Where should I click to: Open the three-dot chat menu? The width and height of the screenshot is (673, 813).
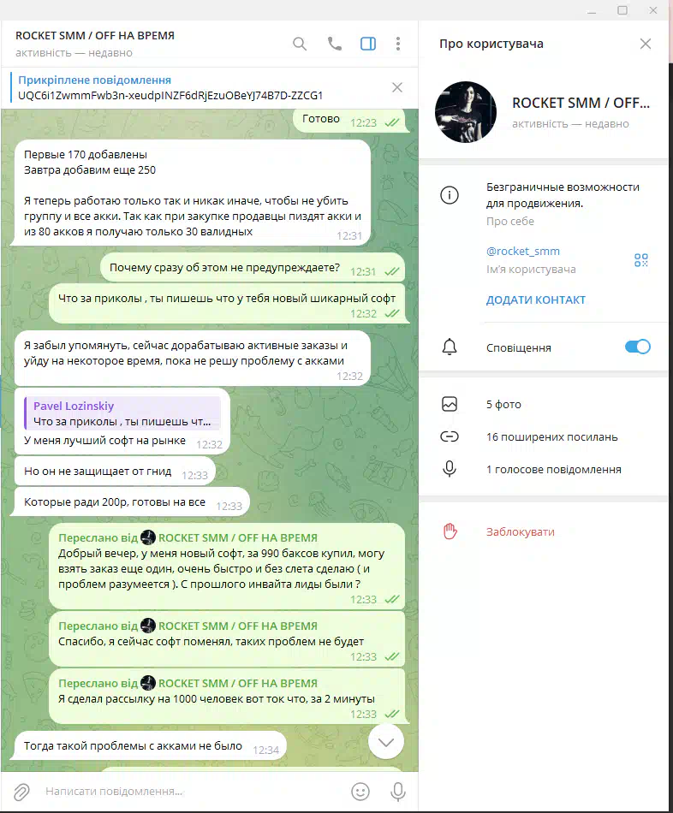pyautogui.click(x=398, y=44)
